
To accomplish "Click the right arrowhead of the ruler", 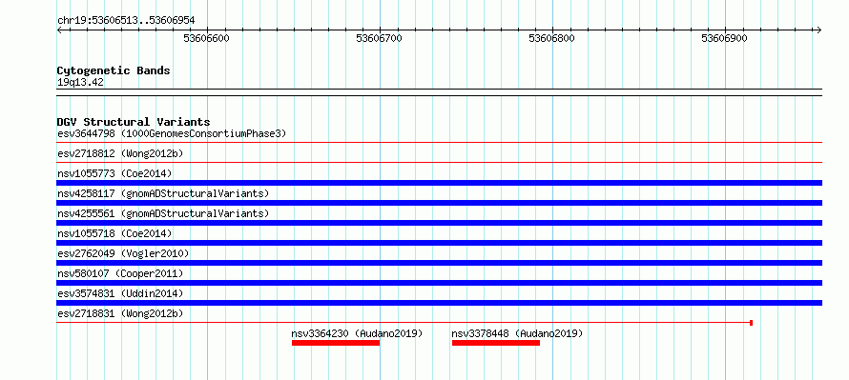I will 819,30.
